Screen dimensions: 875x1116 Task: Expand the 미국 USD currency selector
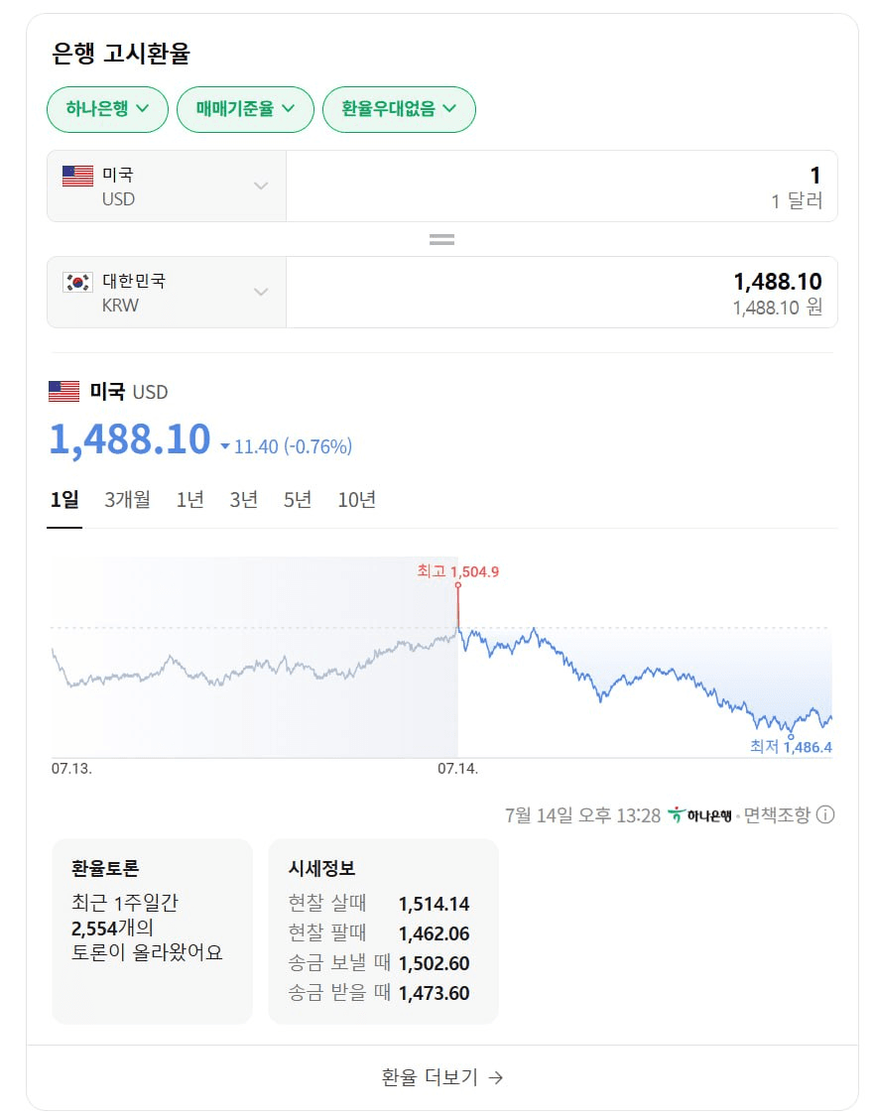tap(167, 186)
